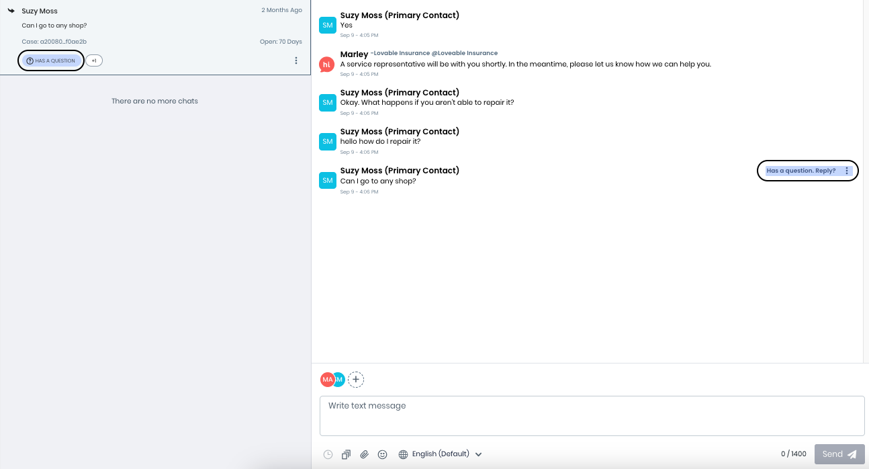Toggle the HAS A QUESTION status tag
Viewport: 869px width, 469px height.
[50, 60]
